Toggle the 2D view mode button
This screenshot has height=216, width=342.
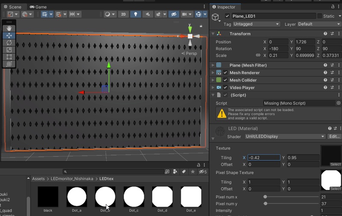pos(123,14)
